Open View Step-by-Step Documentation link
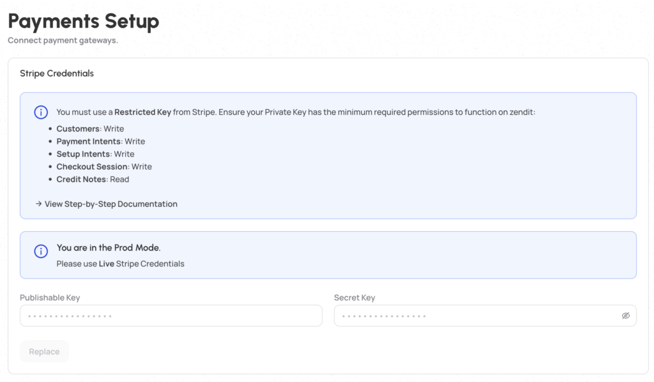This screenshot has width=654, height=382. [x=110, y=204]
